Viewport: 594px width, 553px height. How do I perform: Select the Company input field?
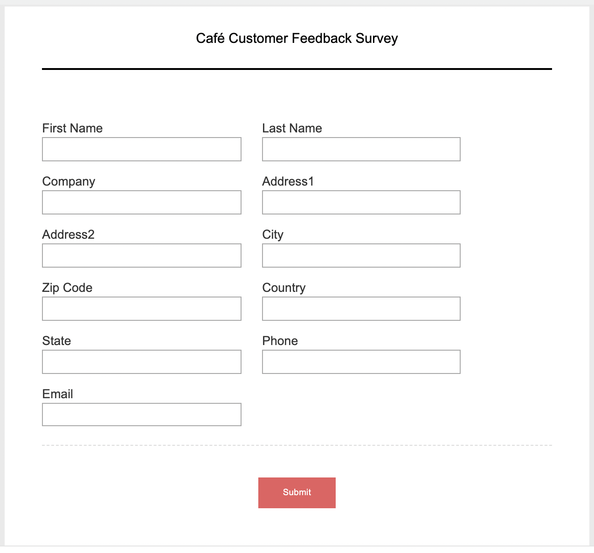[x=142, y=202]
